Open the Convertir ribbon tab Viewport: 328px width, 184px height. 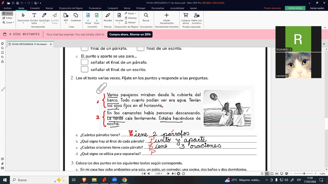tap(35, 8)
